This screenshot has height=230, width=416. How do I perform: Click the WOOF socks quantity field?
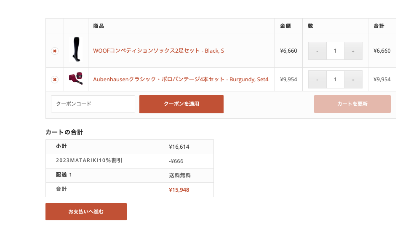point(335,51)
